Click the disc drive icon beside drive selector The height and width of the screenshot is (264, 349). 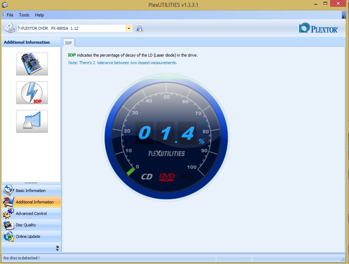click(10, 28)
